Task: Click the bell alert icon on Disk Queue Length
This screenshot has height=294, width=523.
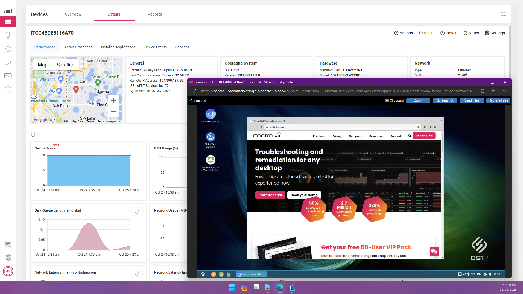Action: [x=137, y=212]
